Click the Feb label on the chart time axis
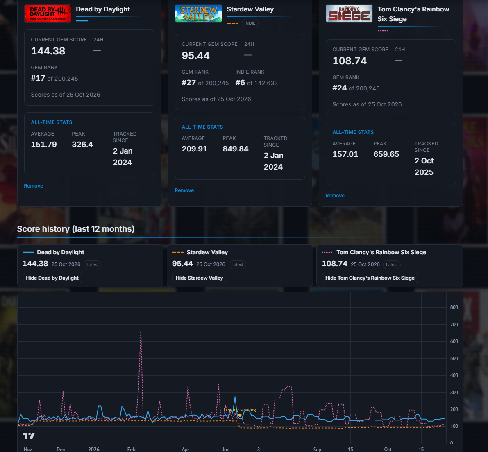The height and width of the screenshot is (452, 488). pyautogui.click(x=132, y=449)
